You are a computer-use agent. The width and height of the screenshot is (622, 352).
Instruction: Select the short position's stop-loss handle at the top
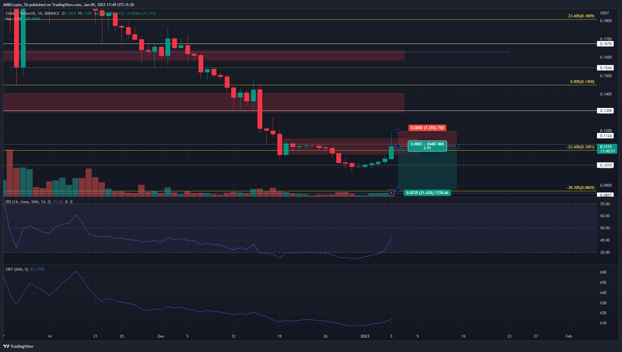[398, 131]
